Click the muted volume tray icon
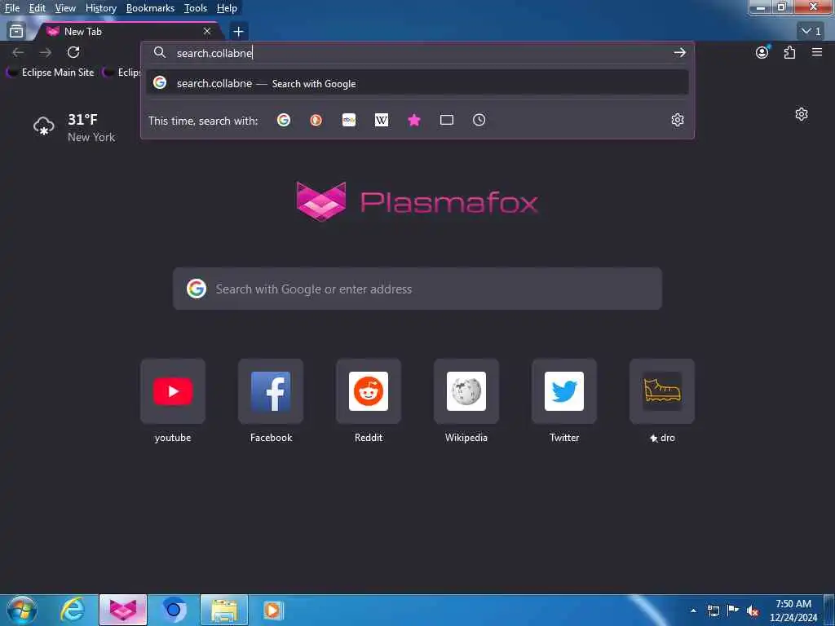 pyautogui.click(x=753, y=611)
